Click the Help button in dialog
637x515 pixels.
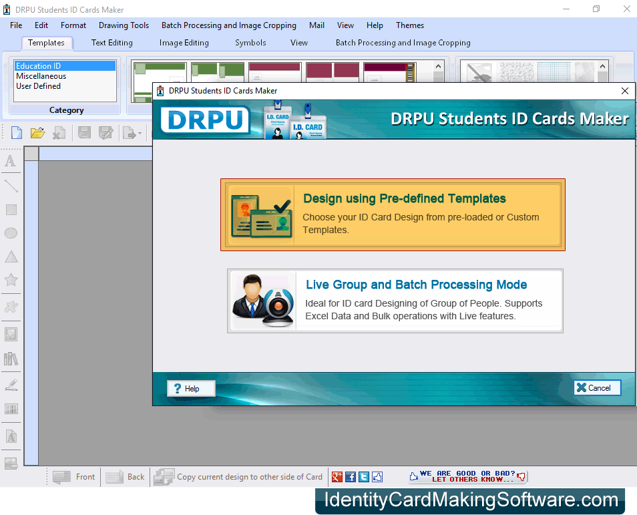click(191, 389)
